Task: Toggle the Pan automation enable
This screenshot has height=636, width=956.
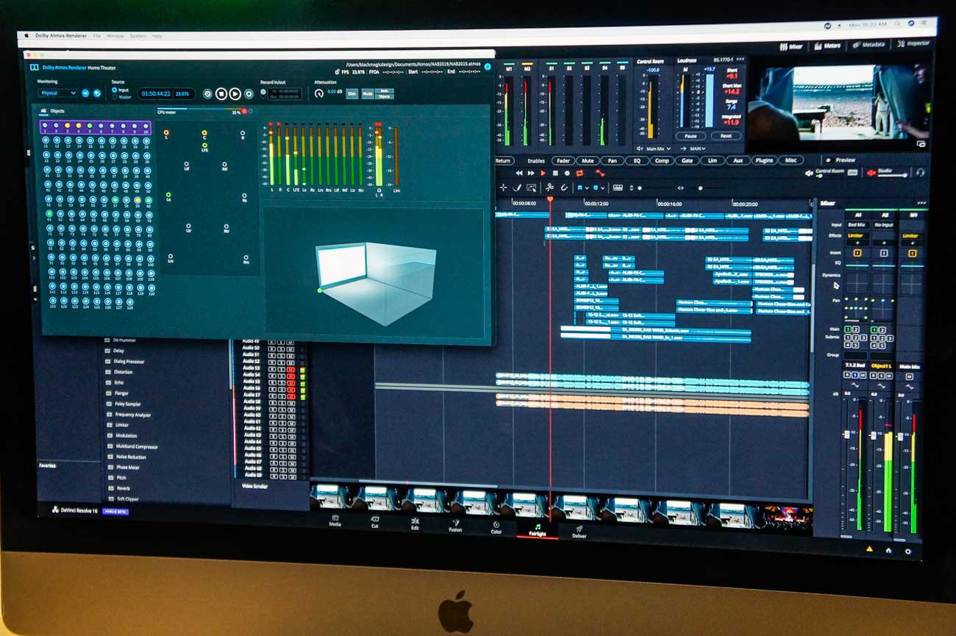Action: [x=612, y=160]
